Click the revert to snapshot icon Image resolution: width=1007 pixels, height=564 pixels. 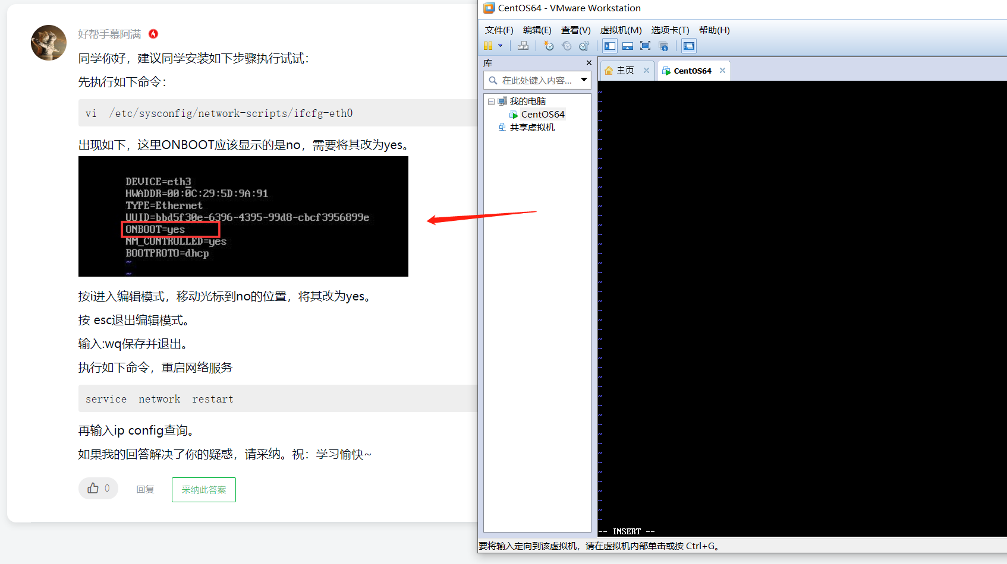point(567,46)
